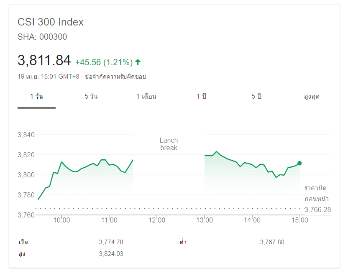Switch to the 5 ปี tab
This screenshot has height=276, width=348.
(x=256, y=97)
